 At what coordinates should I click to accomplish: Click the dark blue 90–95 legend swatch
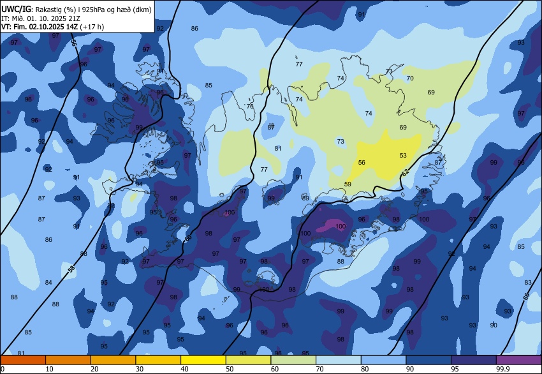428,360
